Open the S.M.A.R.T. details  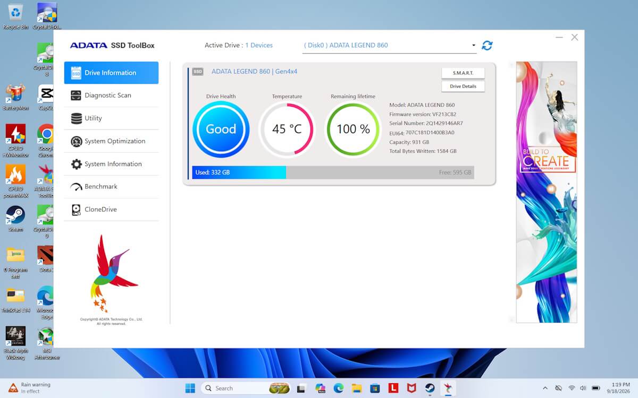(x=463, y=73)
